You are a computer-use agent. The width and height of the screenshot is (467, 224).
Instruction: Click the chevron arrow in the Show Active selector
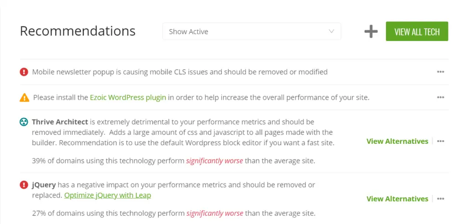coord(331,31)
